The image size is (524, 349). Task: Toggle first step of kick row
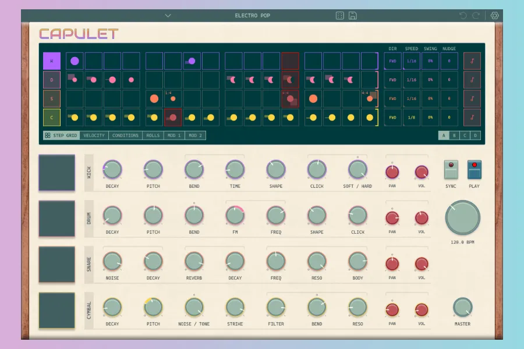coord(75,61)
